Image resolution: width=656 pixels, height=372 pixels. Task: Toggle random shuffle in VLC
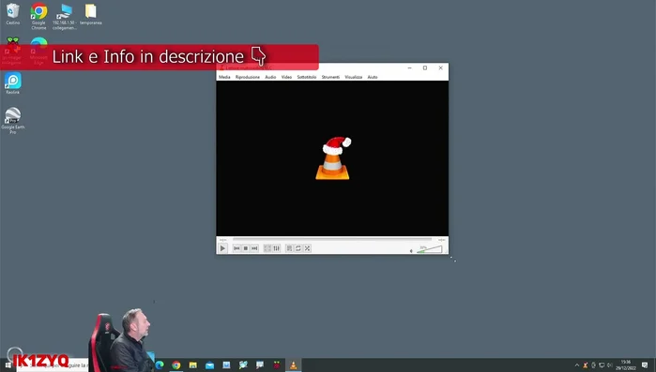click(x=307, y=248)
